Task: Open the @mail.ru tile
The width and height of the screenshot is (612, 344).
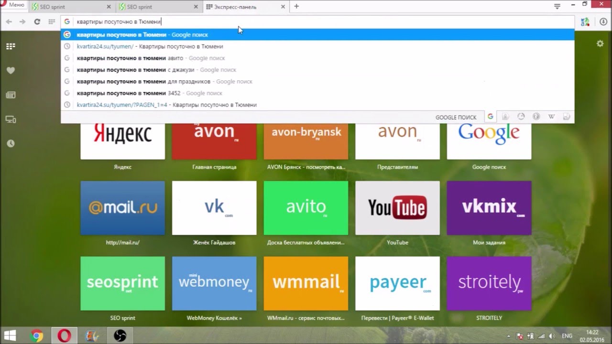Action: point(122,208)
